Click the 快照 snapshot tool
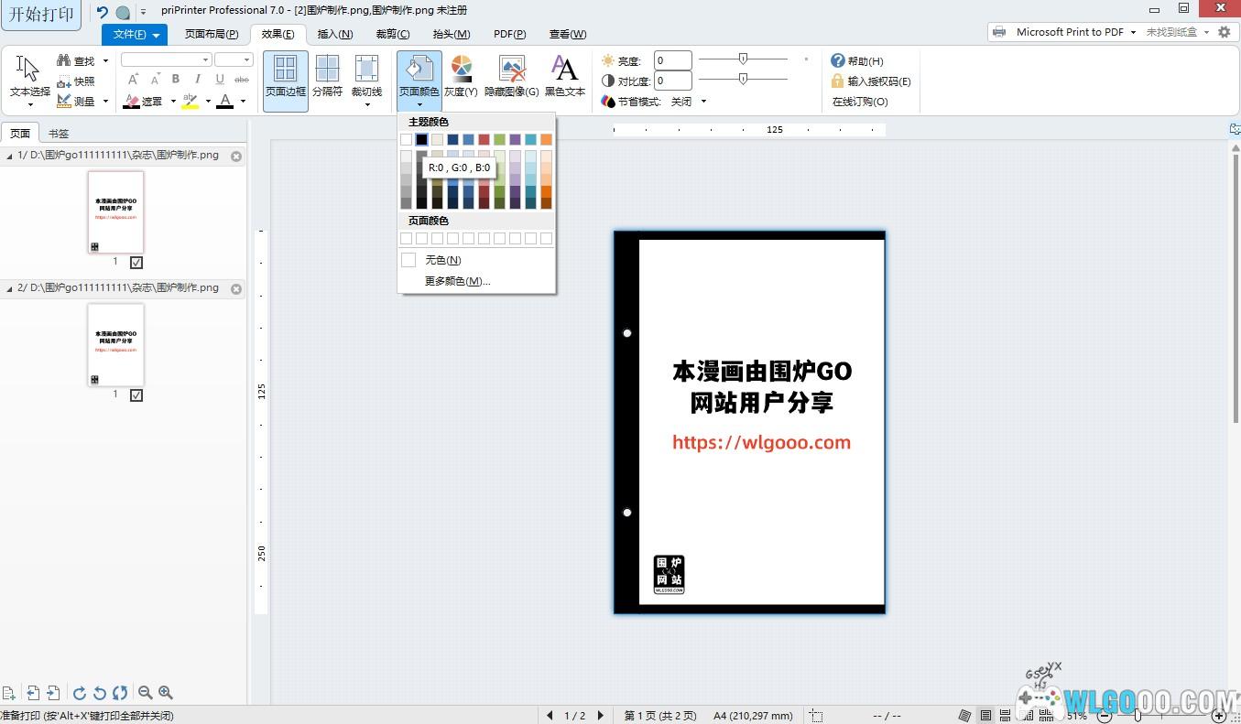Image resolution: width=1241 pixels, height=724 pixels. pyautogui.click(x=77, y=81)
